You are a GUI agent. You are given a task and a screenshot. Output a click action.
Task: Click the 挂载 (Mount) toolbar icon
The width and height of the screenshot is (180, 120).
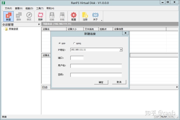pyautogui.click(x=52, y=16)
